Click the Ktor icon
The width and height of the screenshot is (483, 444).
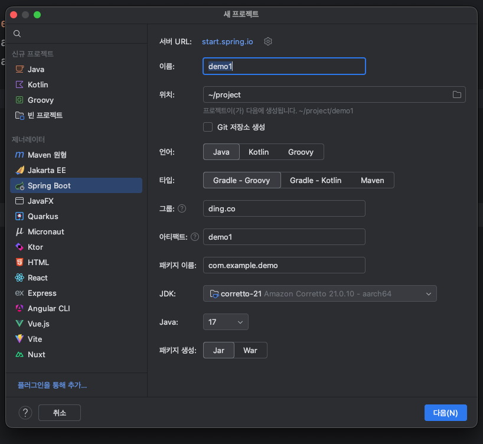[19, 247]
